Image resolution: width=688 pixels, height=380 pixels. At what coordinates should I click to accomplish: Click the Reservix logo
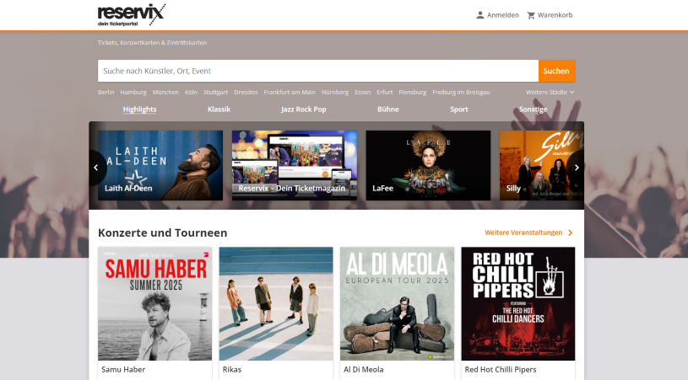131,14
